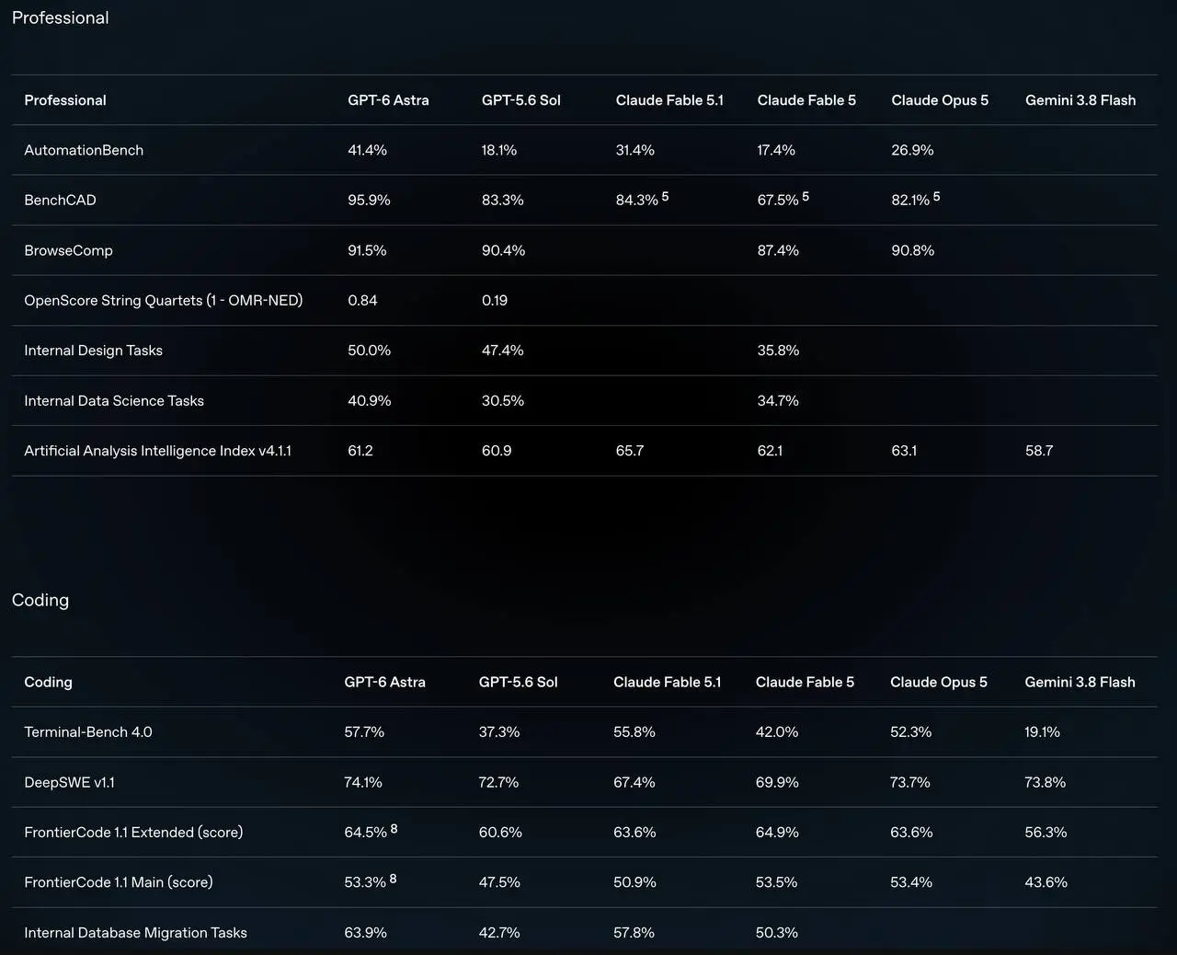Click the 91.5% BrowseComp value
This screenshot has height=955, width=1177.
[x=367, y=250]
